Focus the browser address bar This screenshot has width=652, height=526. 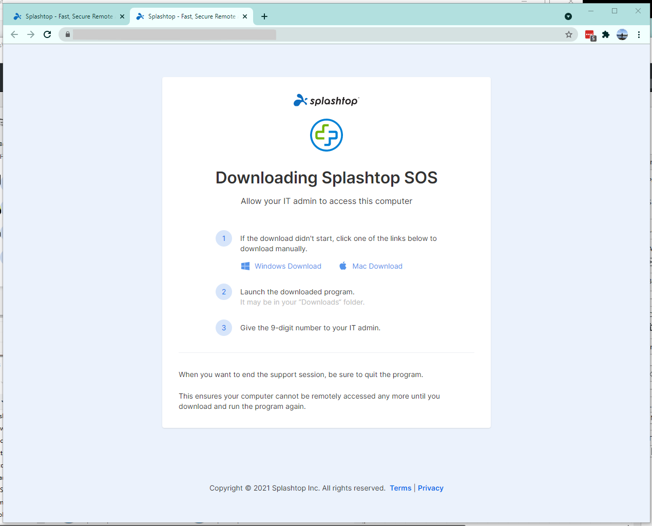tap(318, 34)
